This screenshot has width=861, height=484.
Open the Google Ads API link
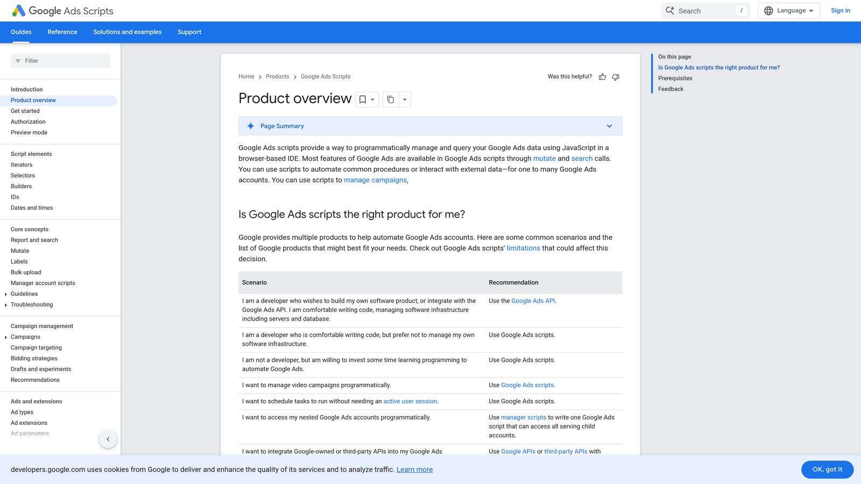533,301
